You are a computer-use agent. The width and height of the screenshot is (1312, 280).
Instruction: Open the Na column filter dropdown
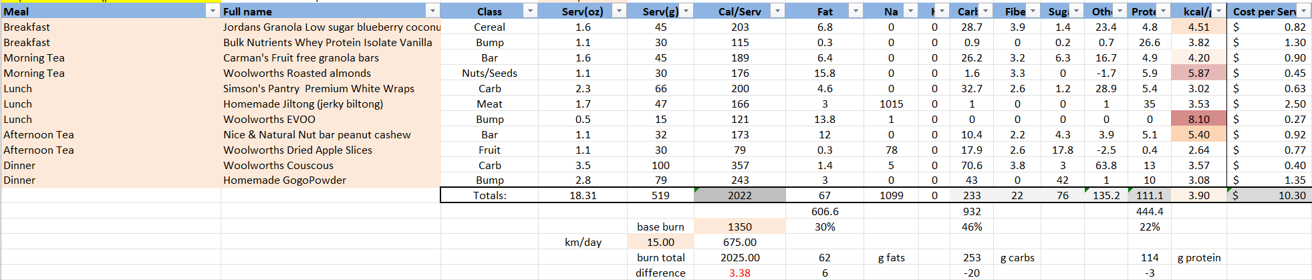[x=910, y=11]
